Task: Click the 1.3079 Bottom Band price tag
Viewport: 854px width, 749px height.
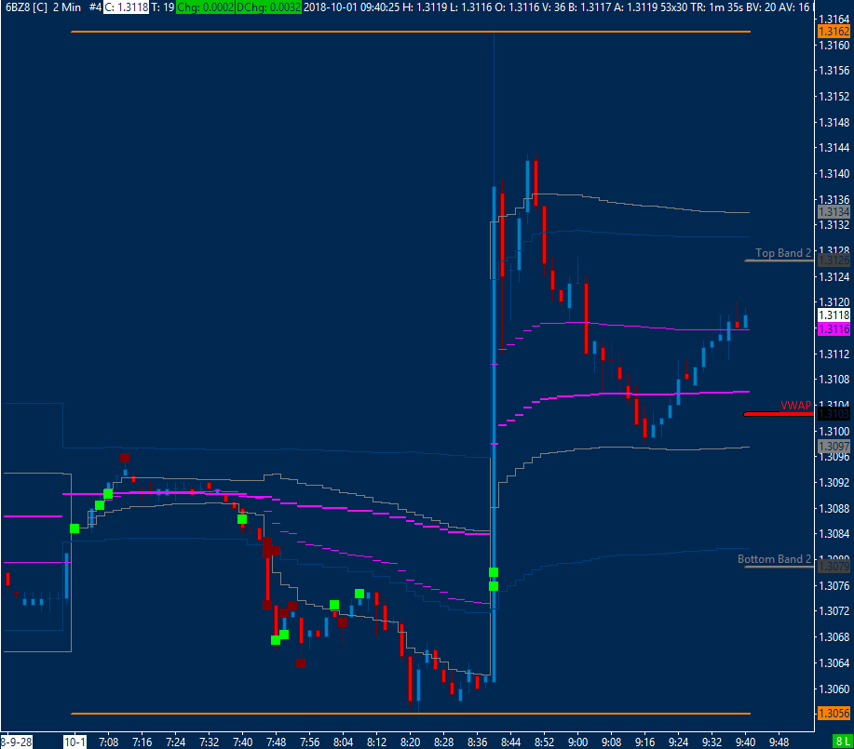Action: [834, 566]
